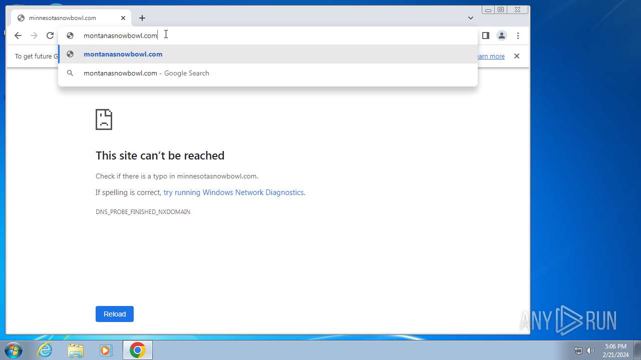The image size is (641, 360).
Task: Close the Chrome window
Action: (518, 9)
